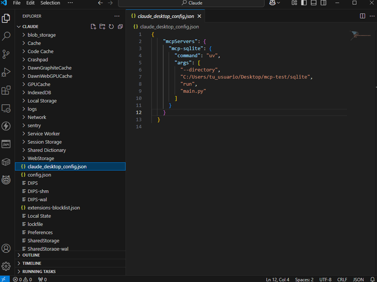
Task: Refresh the Explorer file tree
Action: (x=111, y=27)
